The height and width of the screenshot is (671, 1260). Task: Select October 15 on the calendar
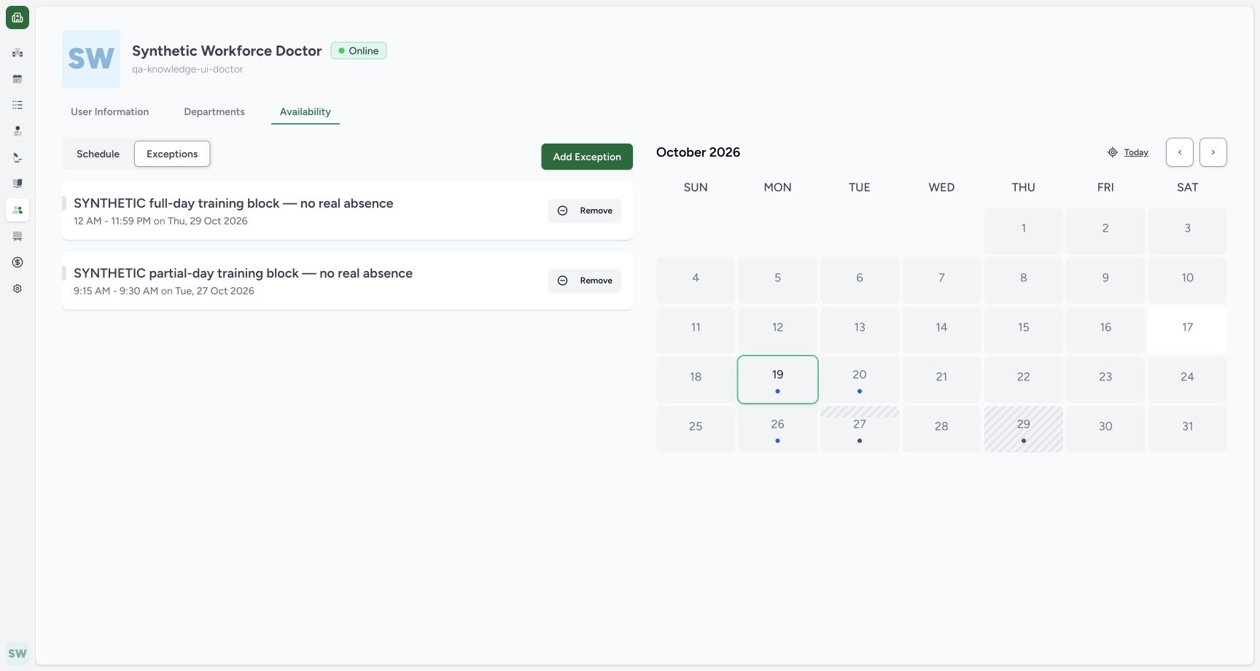(x=1024, y=330)
